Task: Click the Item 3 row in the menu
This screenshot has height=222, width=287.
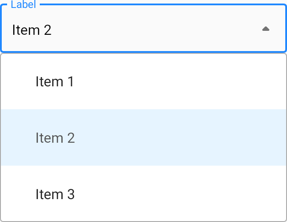Action: (x=143, y=194)
